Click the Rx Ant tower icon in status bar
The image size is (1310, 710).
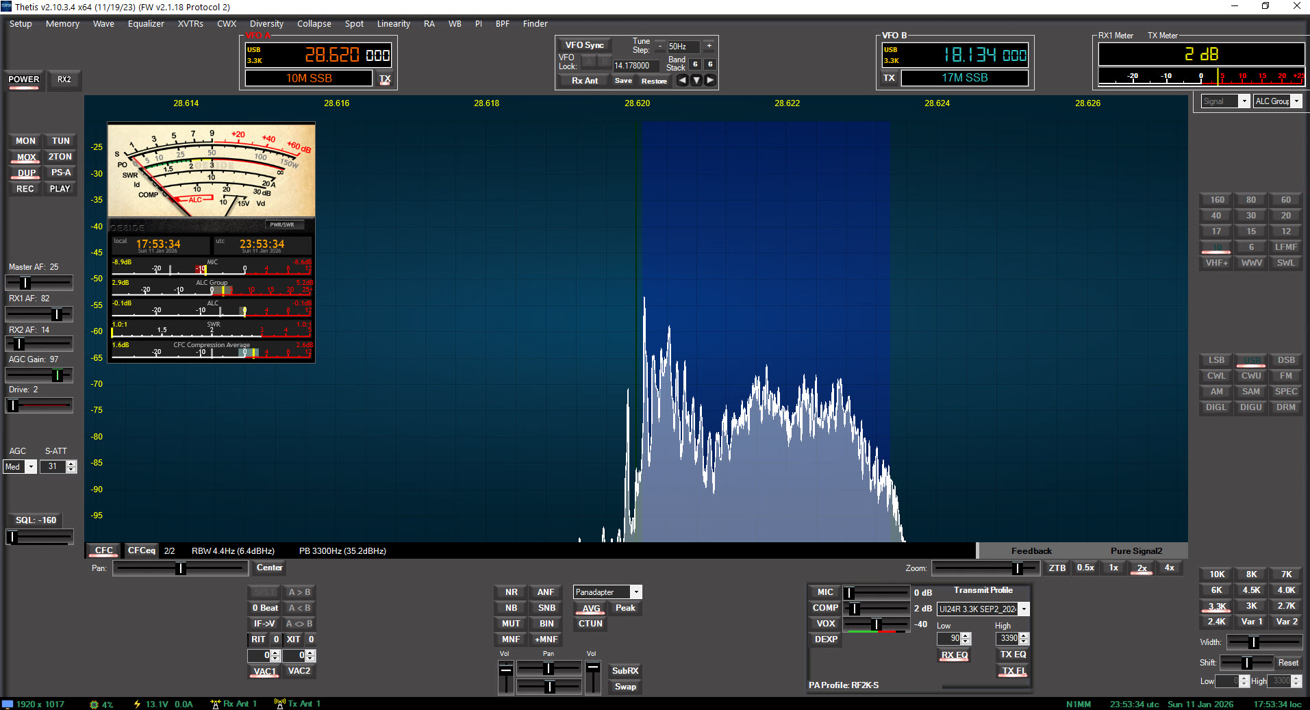[x=216, y=704]
